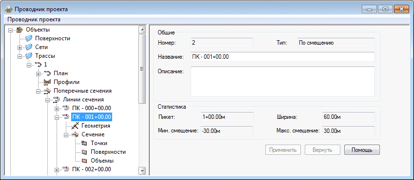Image resolution: width=414 pixels, height=180 pixels.
Task: Click the ПК - 000+00.00 line icon
Action: pyautogui.click(x=65, y=108)
